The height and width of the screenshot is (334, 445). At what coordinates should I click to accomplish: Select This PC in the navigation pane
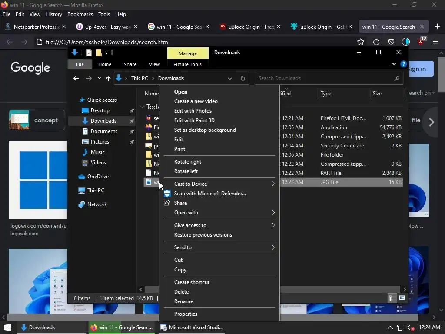pos(96,190)
